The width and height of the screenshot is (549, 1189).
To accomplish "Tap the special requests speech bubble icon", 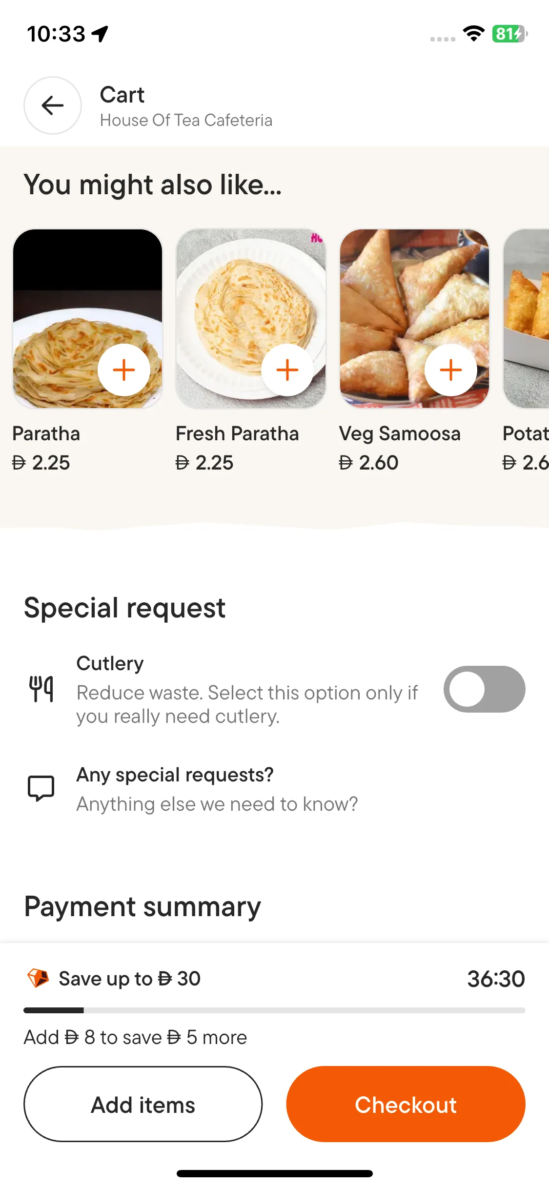I will 41,788.
